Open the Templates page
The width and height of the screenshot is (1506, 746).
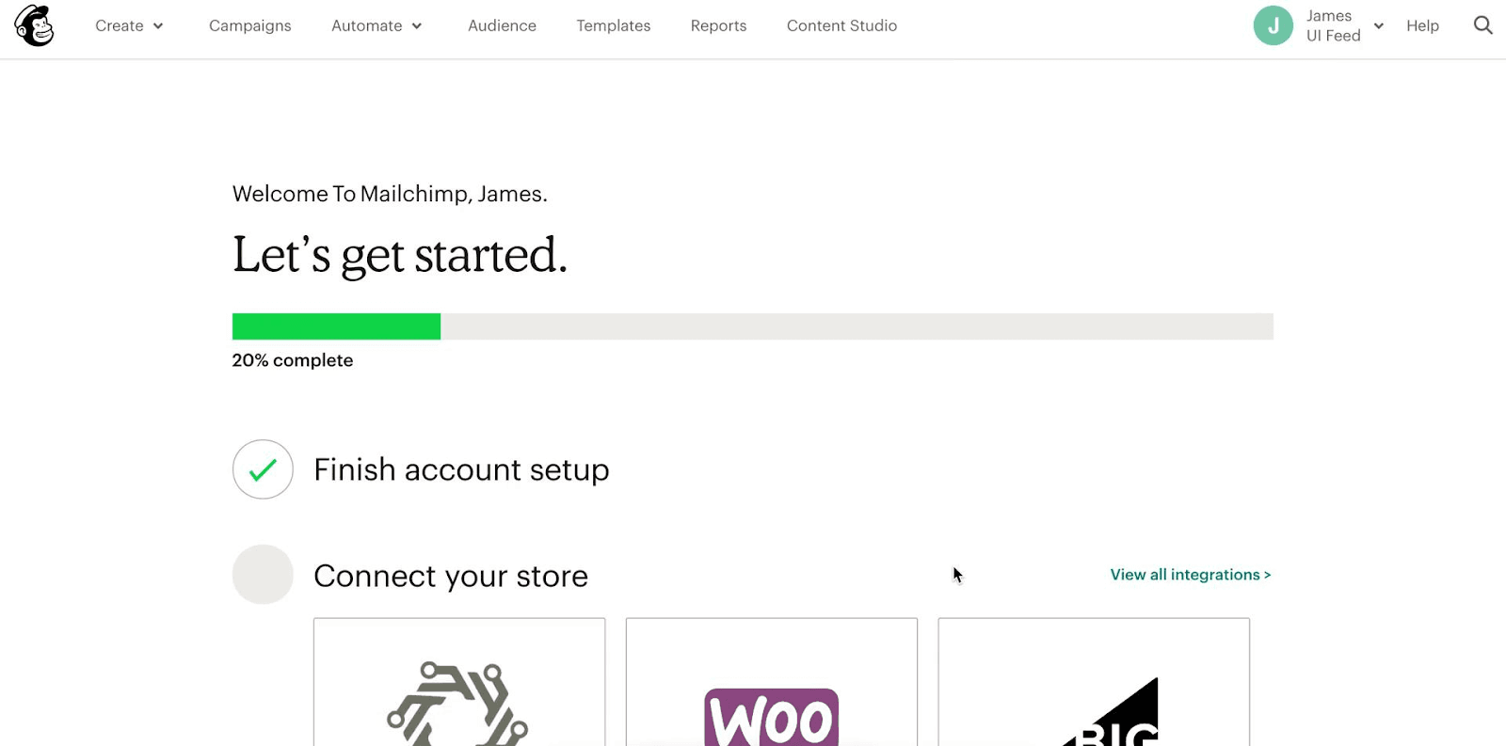(x=614, y=25)
